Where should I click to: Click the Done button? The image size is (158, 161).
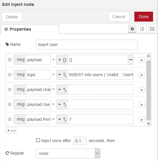pyautogui.click(x=144, y=17)
